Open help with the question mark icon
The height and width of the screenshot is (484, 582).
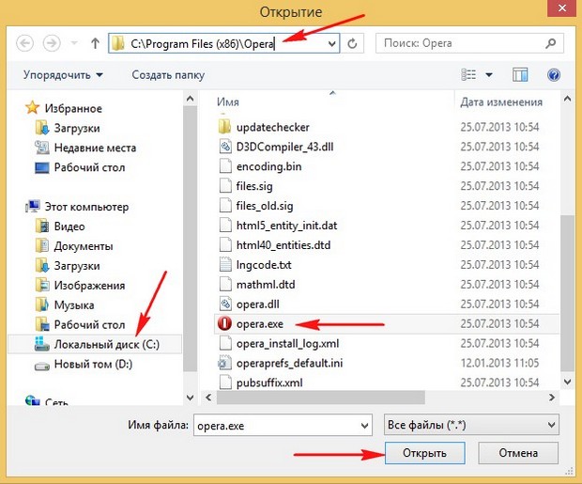554,75
